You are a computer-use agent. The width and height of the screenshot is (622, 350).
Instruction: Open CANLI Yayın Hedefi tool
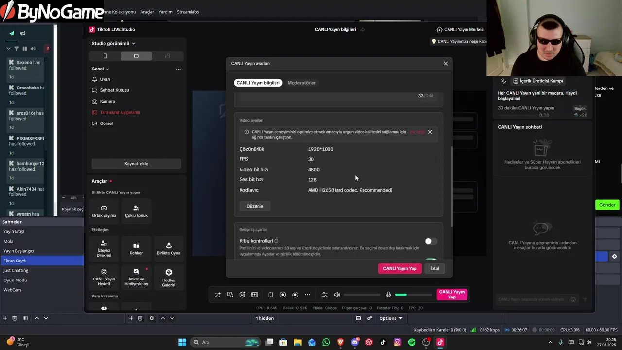[104, 277]
